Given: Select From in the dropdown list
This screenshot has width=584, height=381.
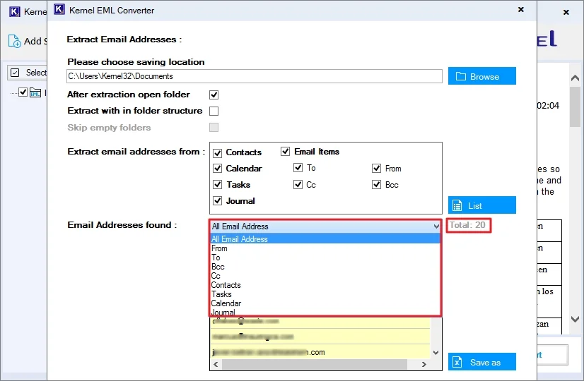Looking at the screenshot, I should (x=220, y=248).
